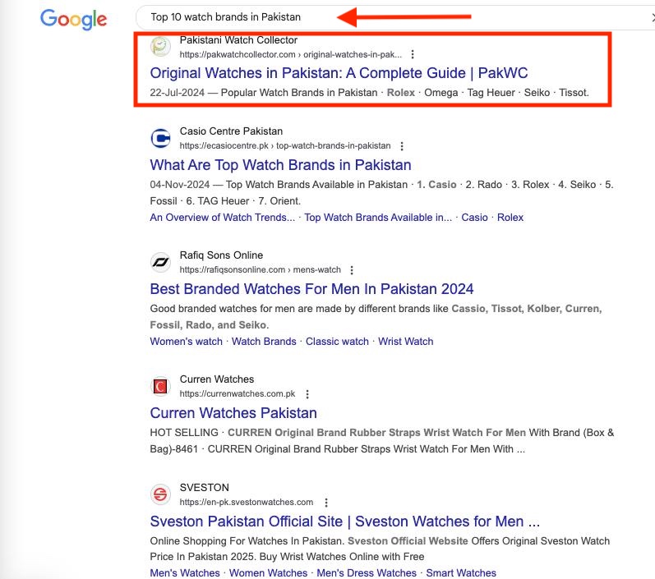Screen dimensions: 655x579
Task: Open 'What Are Top Watch Brands in Pakistan'
Action: coord(280,165)
